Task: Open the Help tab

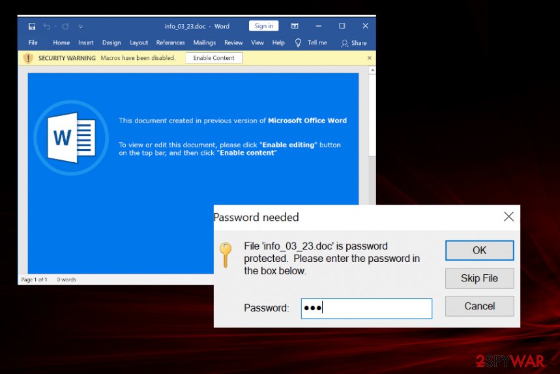Action: coord(278,43)
